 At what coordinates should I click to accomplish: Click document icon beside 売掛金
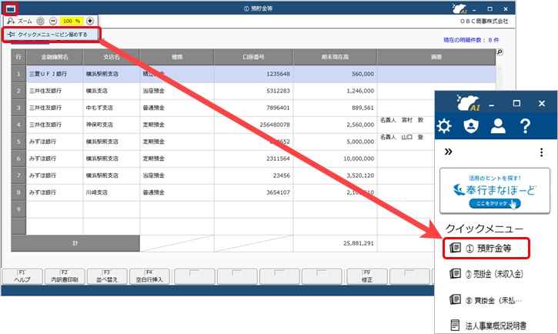point(455,273)
